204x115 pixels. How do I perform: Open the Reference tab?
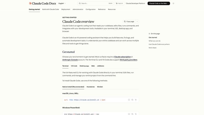click(x=102, y=9)
